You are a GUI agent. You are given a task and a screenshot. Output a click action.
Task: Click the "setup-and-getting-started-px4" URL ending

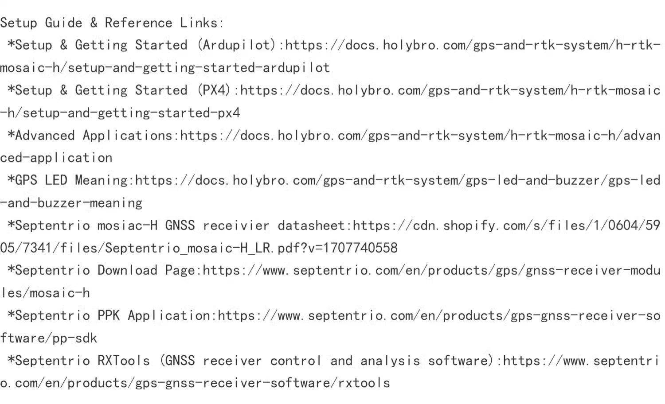[131, 113]
